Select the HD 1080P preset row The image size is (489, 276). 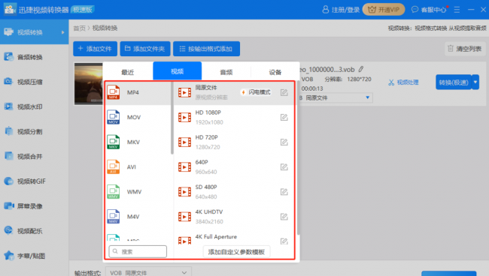click(x=234, y=117)
